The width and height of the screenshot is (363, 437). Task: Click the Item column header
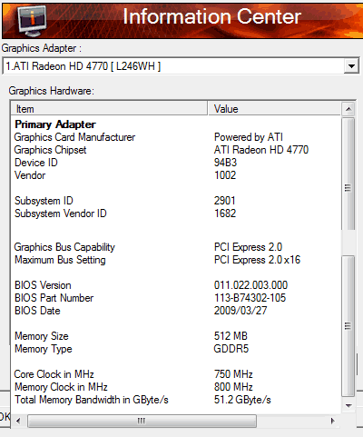pos(109,109)
